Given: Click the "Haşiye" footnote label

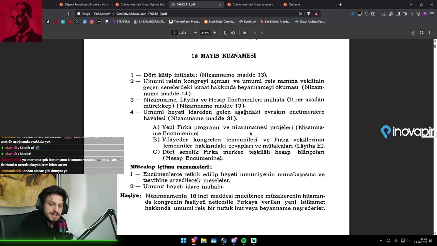Looking at the screenshot, I should coord(131,196).
